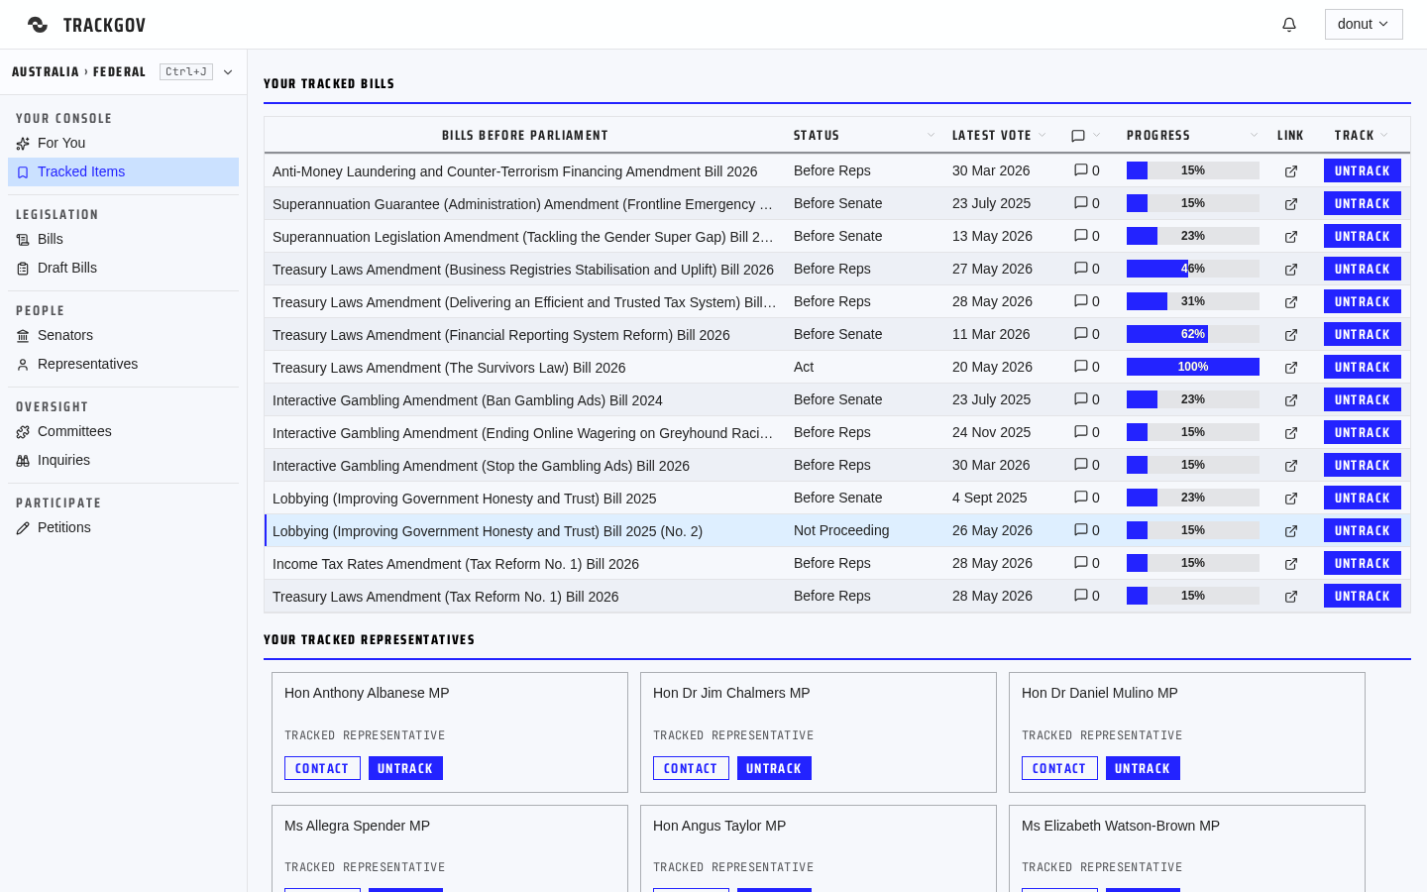Open external link for Anti-Money Laundering Bill
Screen dimensions: 1427x892
point(1291,171)
